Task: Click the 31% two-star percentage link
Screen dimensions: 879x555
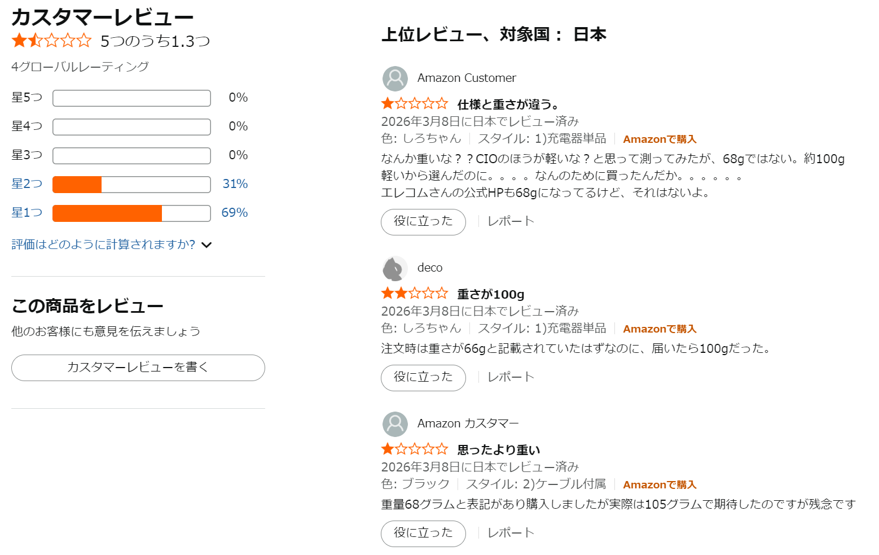Action: 235,184
